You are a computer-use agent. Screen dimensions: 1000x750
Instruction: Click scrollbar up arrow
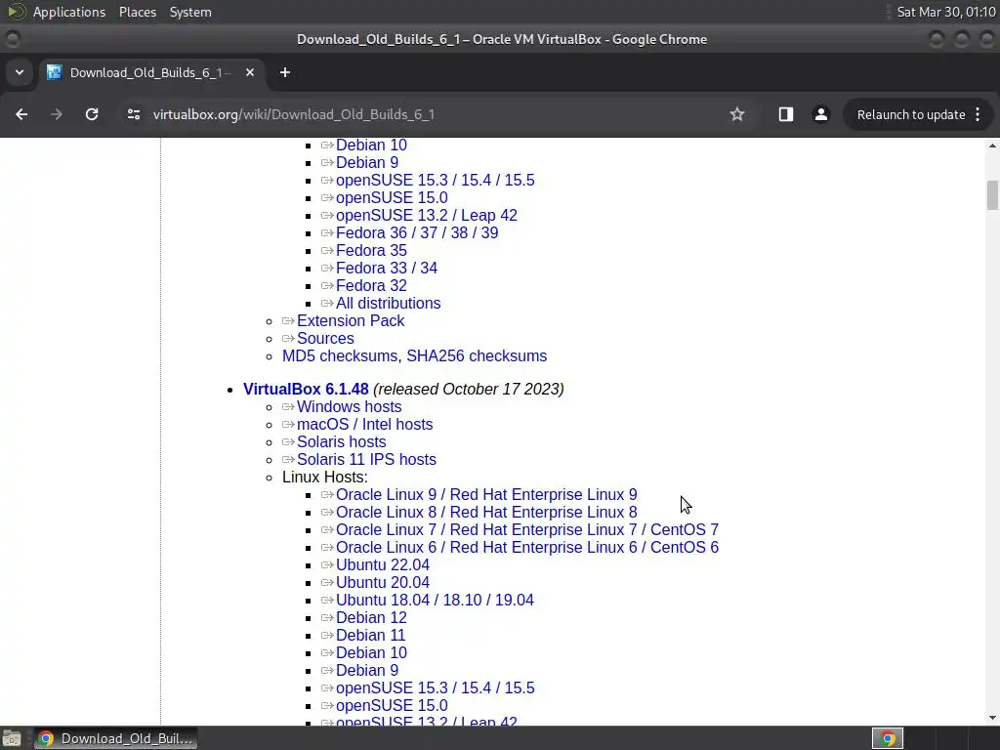(992, 146)
